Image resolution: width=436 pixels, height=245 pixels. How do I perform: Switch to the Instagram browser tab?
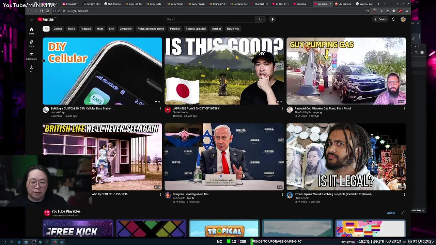[70, 4]
